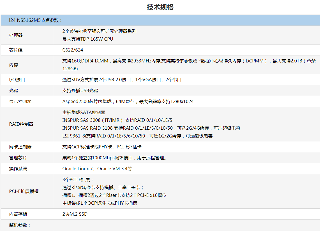The width and height of the screenshot is (321, 231).
Task: Click the 光驱 row label
Action: coord(13,90)
